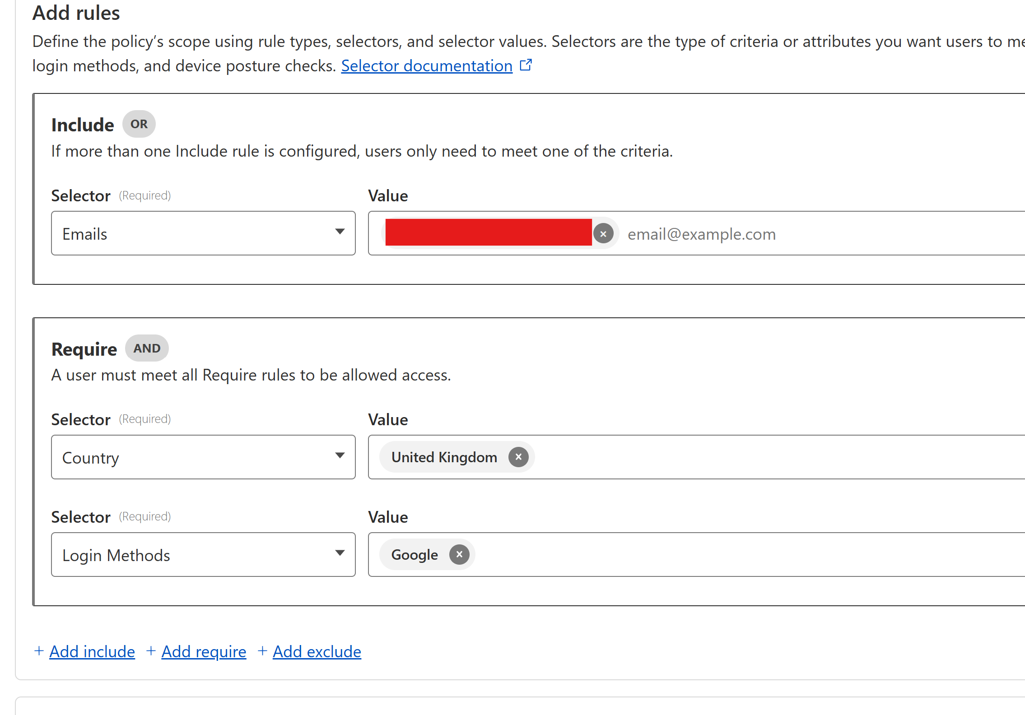The image size is (1025, 715).
Task: Remove the redacted email chip
Action: pyautogui.click(x=603, y=234)
